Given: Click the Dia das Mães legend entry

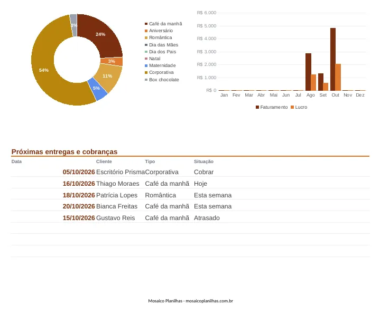Looking at the screenshot, I should (x=161, y=45).
